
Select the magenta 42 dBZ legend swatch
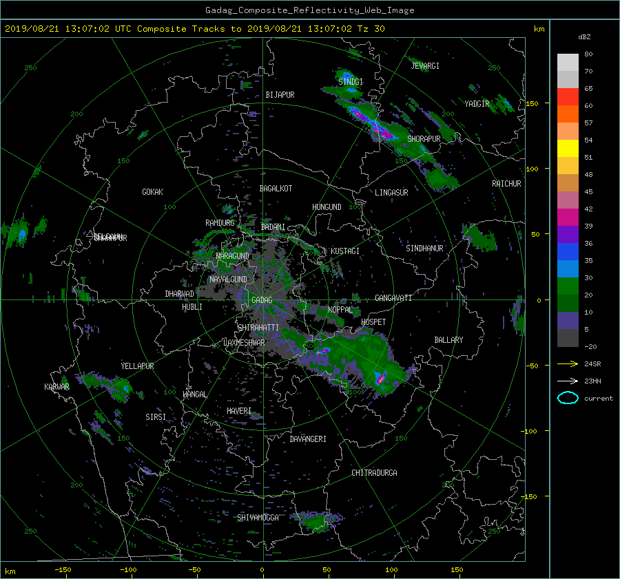(568, 217)
